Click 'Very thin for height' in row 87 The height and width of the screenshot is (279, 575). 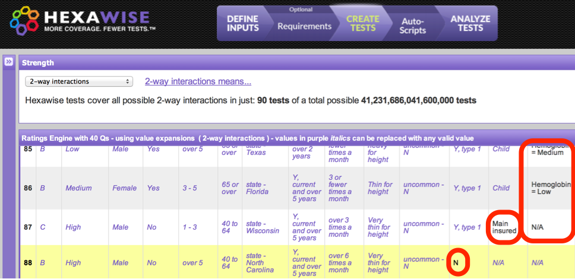pyautogui.click(x=378, y=227)
